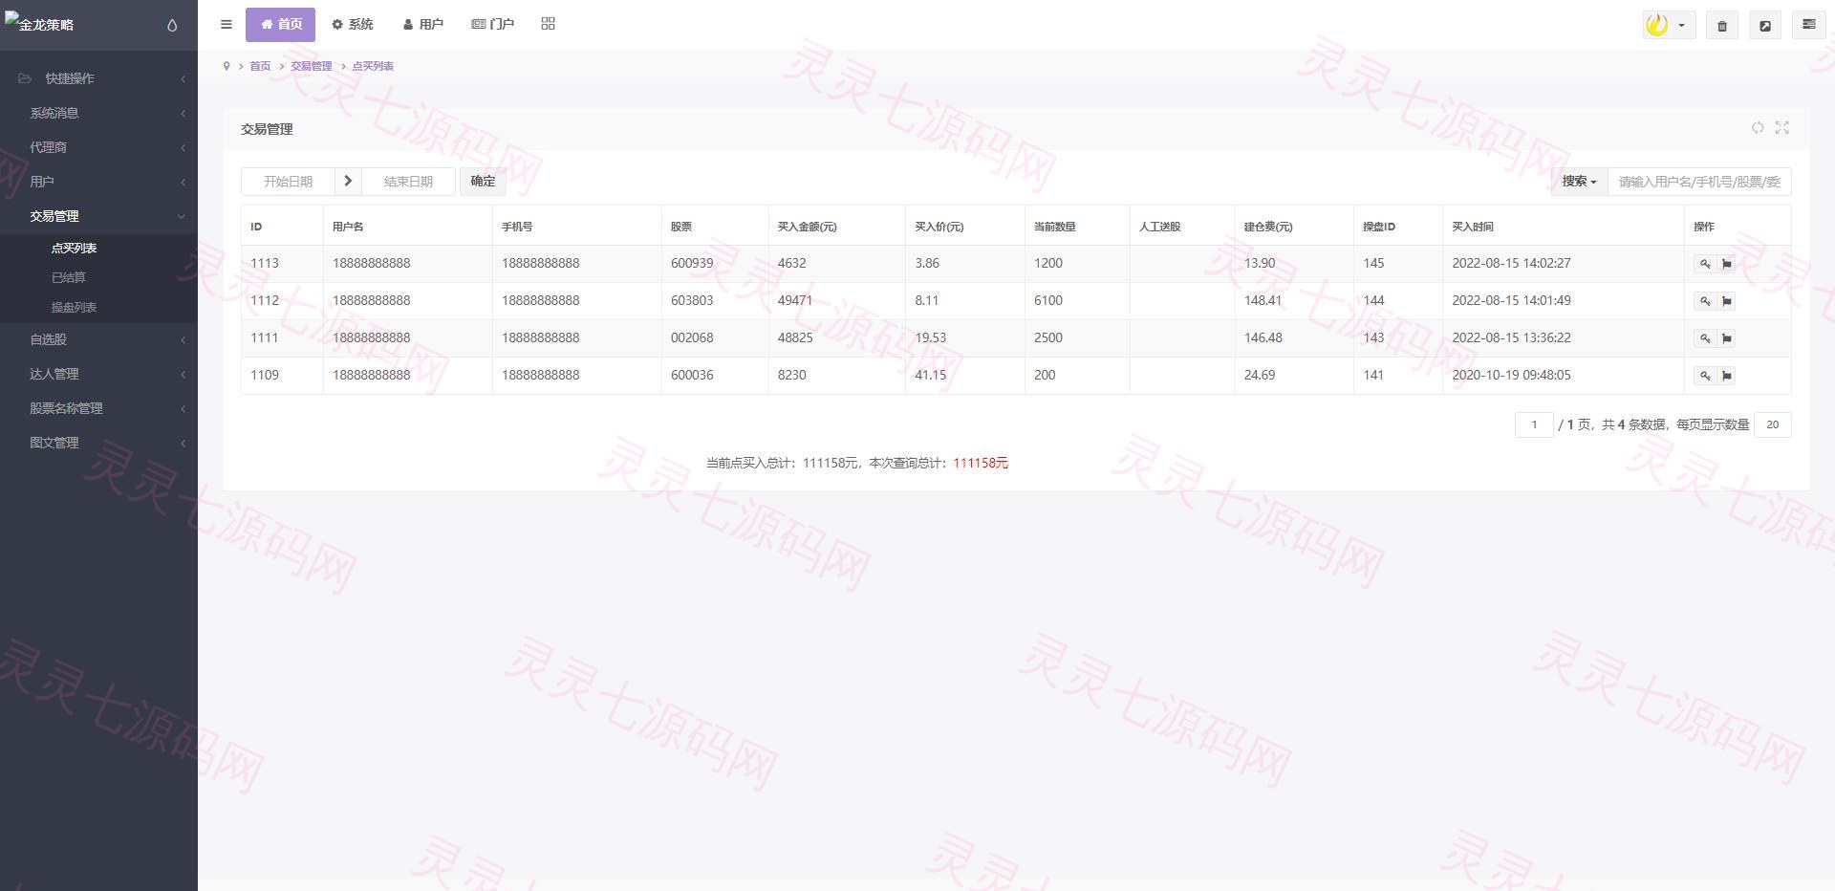Click the external-link arrow icon in top bar

coord(1765,26)
